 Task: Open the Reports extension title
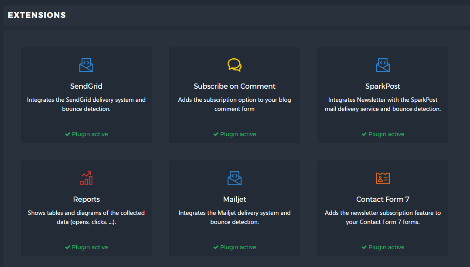[x=86, y=199]
